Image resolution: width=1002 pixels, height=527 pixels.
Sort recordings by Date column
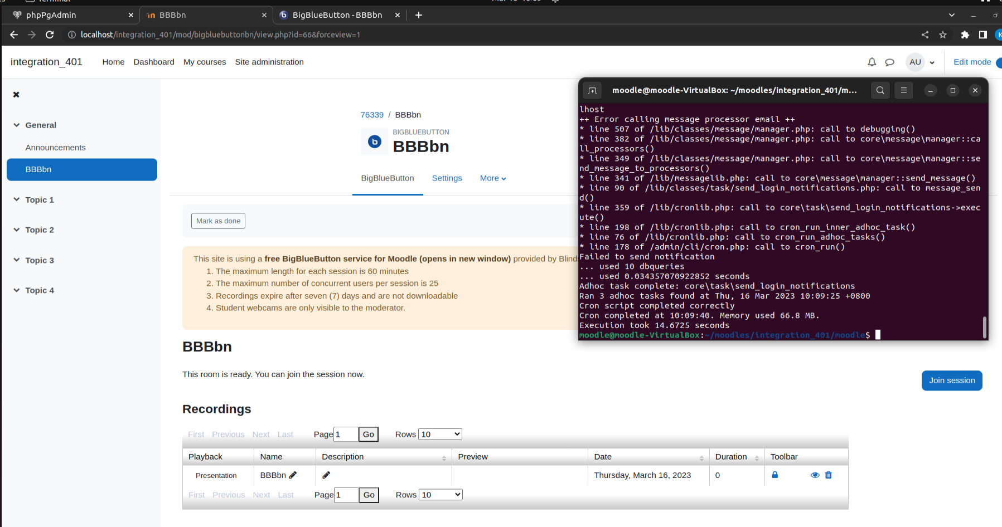(701, 458)
